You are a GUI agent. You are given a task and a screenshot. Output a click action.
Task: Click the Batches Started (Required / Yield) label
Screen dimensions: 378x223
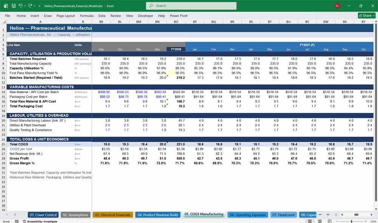tap(36, 78)
